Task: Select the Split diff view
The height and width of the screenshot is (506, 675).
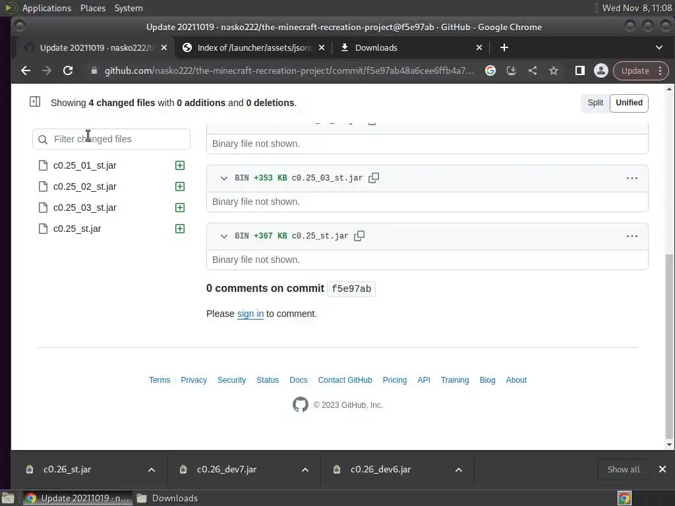Action: click(x=595, y=103)
